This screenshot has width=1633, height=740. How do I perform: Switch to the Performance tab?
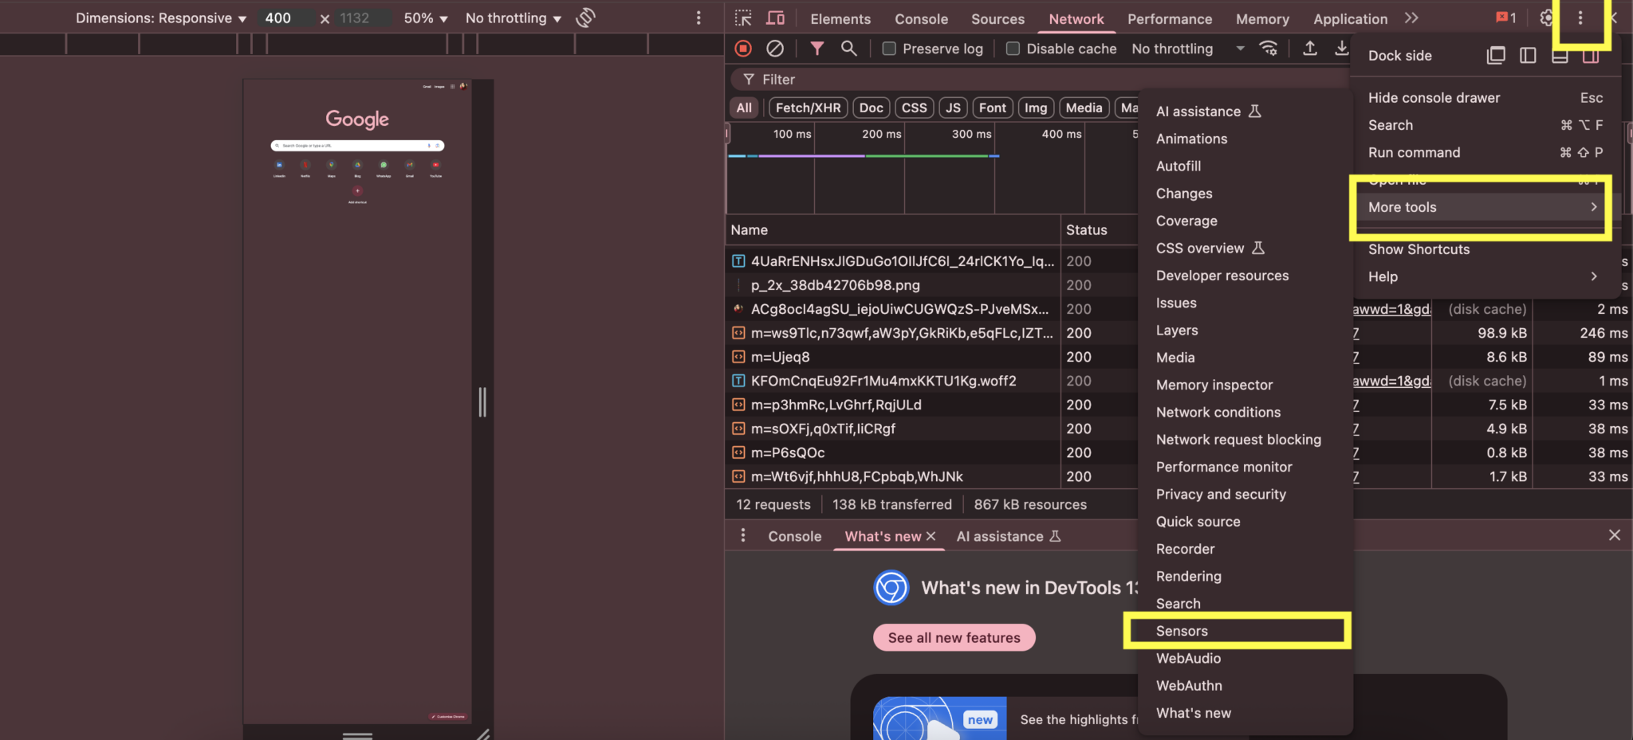click(x=1169, y=18)
